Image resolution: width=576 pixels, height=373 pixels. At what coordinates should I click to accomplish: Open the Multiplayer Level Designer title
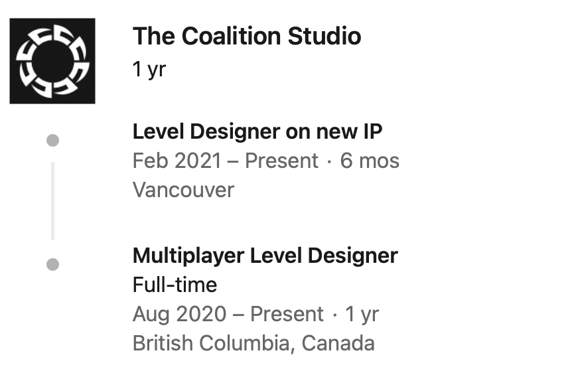click(265, 256)
